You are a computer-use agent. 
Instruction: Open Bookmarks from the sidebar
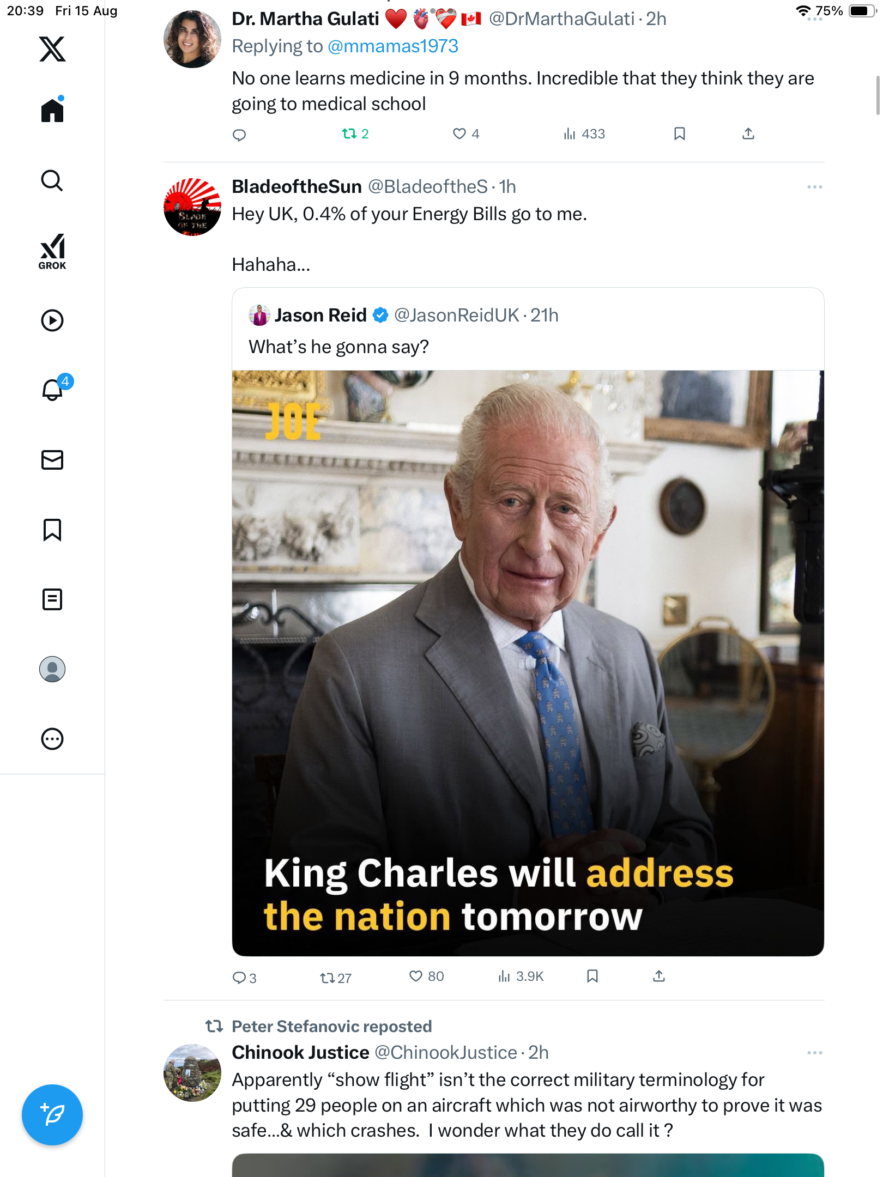52,530
